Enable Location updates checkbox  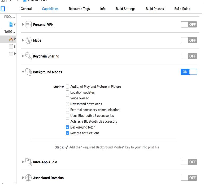[x=67, y=93]
